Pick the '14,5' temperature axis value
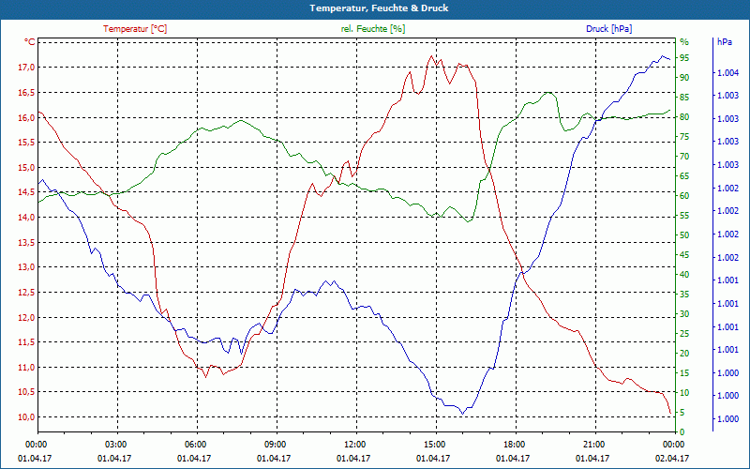Viewport: 750px width, 469px height. 27,192
